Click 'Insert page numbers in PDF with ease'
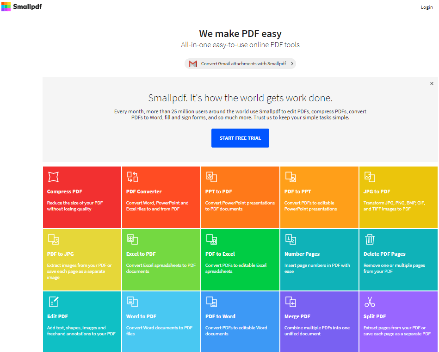Screen dimensions: 439x352 [317, 268]
